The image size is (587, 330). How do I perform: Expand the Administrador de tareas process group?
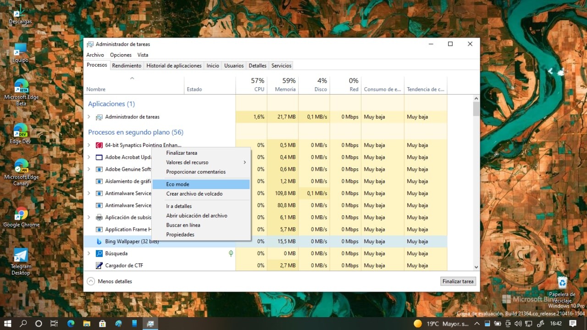pyautogui.click(x=89, y=117)
